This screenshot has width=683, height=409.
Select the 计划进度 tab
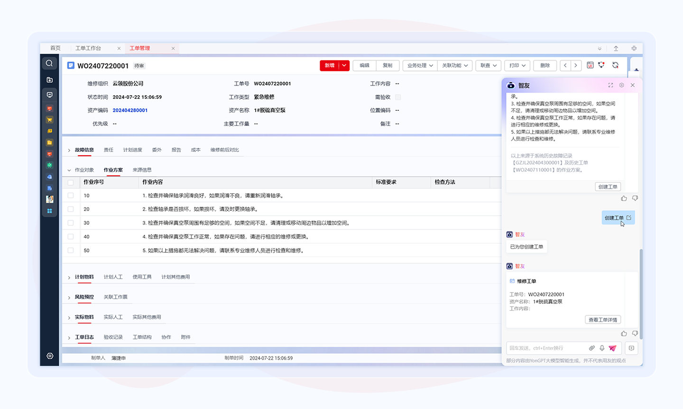132,150
